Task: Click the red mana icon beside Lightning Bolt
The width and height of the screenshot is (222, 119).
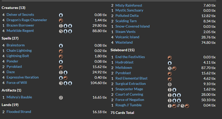Action: point(61,56)
